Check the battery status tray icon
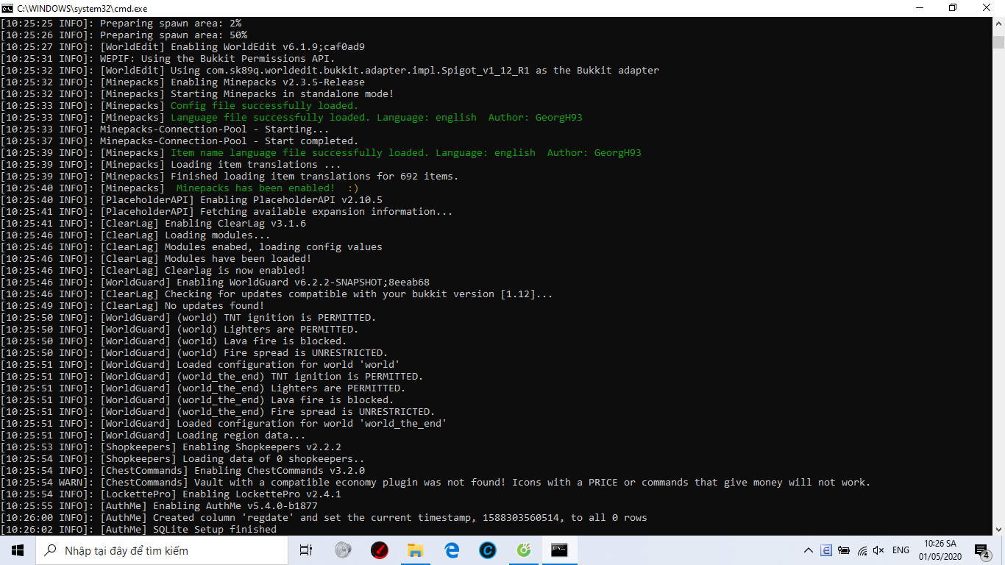 [x=844, y=550]
